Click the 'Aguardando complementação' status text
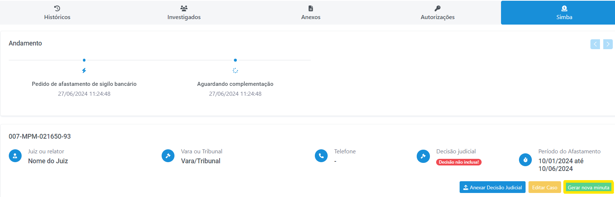 pyautogui.click(x=235, y=84)
